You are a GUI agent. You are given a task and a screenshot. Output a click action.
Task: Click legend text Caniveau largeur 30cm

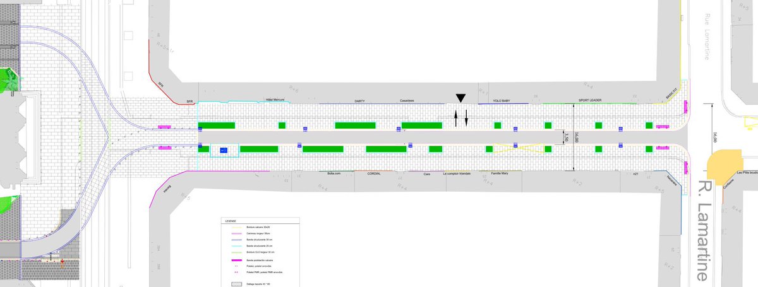(x=258, y=233)
